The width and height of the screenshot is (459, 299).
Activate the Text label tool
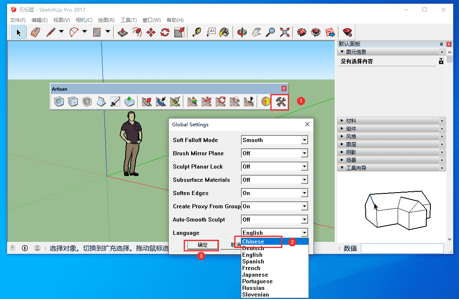point(211,32)
